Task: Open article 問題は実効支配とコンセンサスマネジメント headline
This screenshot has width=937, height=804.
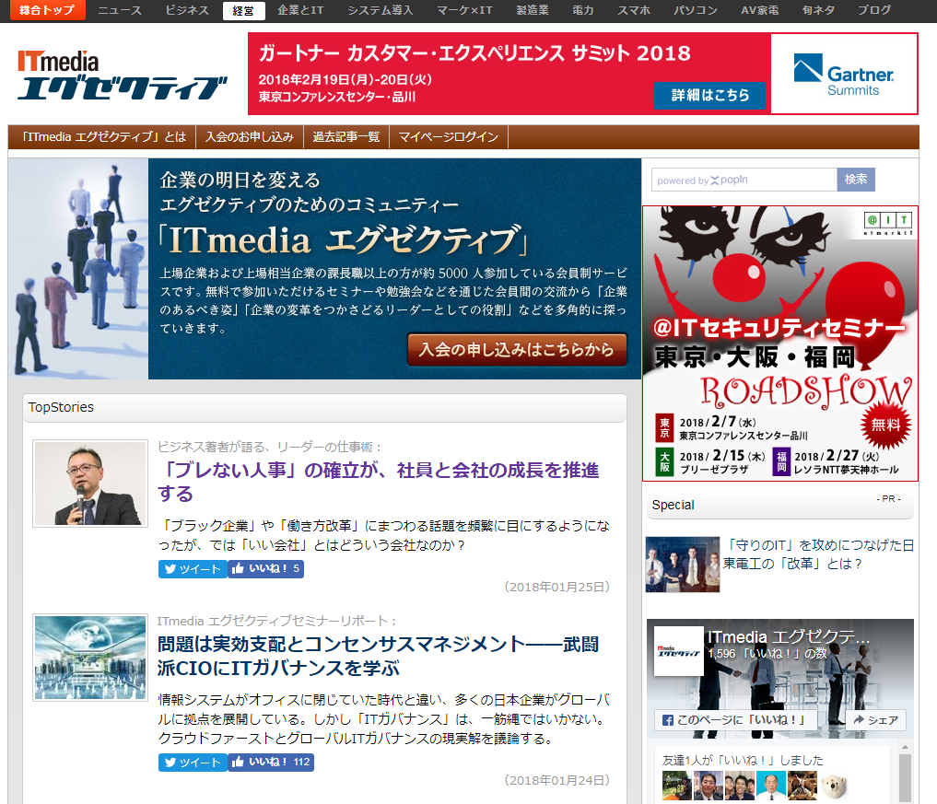Action: pos(379,656)
